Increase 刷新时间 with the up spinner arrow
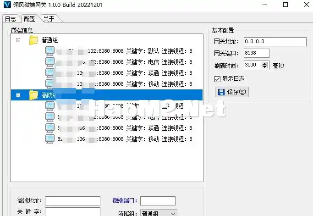The width and height of the screenshot is (313, 216). click(x=265, y=63)
